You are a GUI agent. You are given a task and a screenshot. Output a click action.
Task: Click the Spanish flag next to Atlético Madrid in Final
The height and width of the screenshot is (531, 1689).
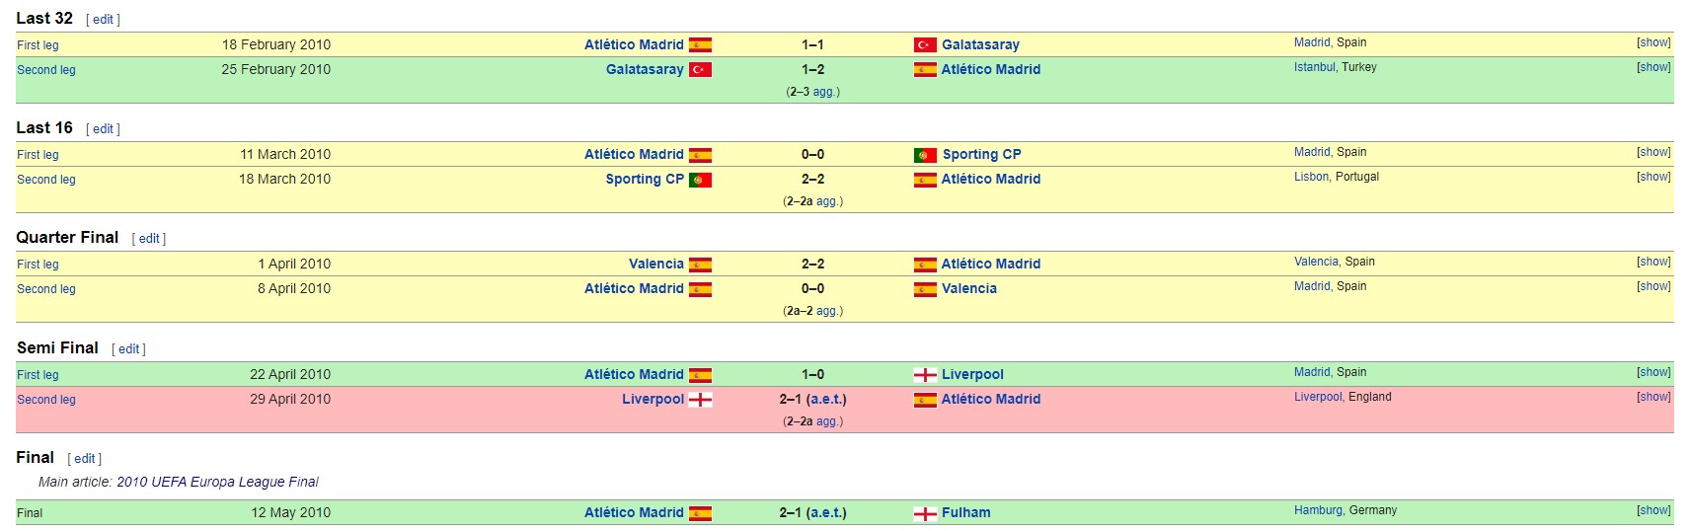[700, 513]
